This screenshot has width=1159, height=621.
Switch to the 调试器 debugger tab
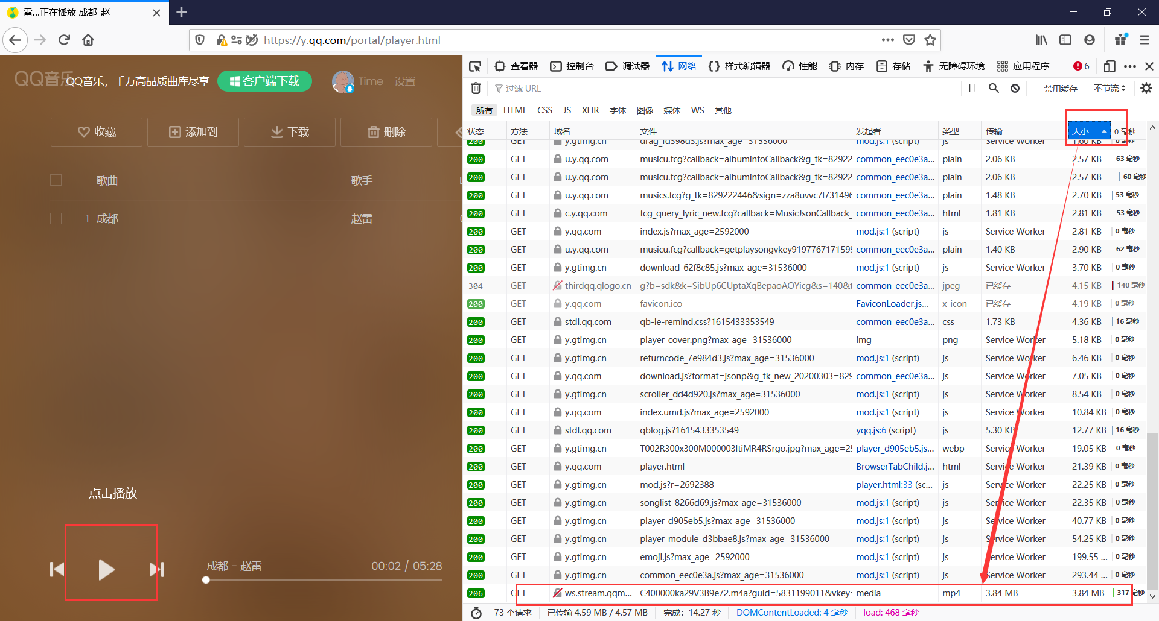click(x=628, y=66)
